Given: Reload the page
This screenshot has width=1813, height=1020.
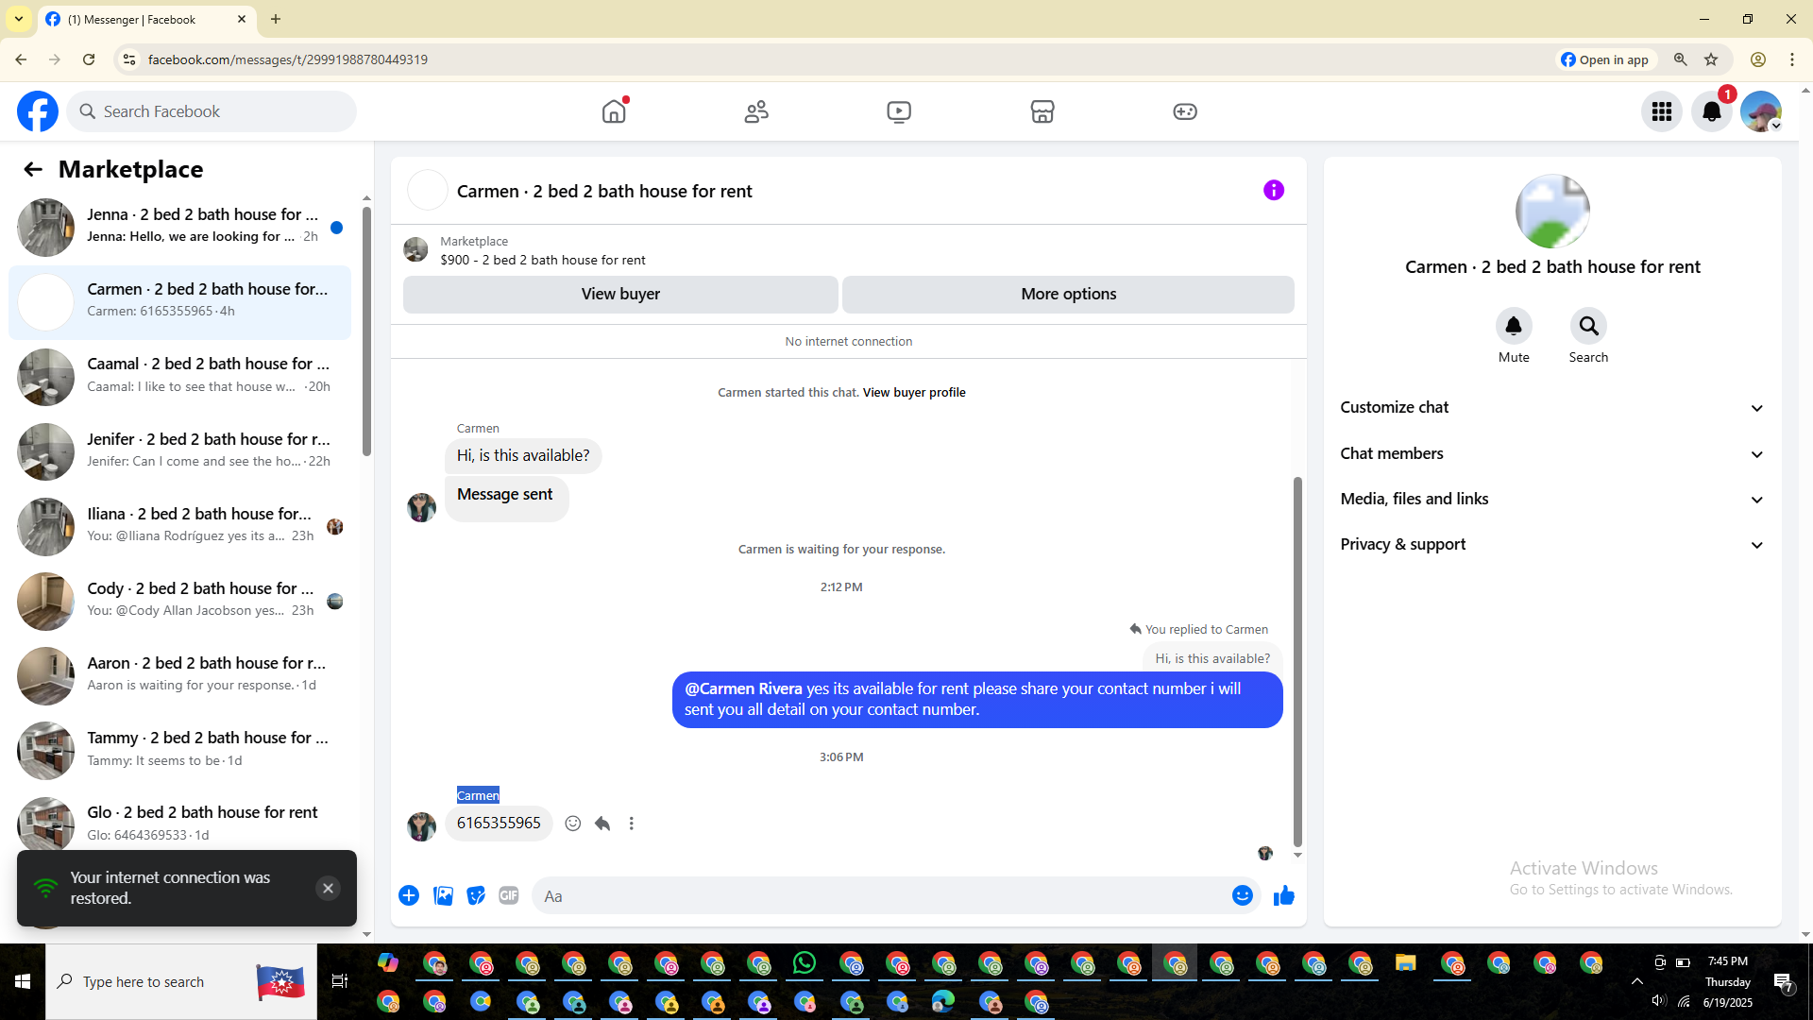Looking at the screenshot, I should point(89,59).
